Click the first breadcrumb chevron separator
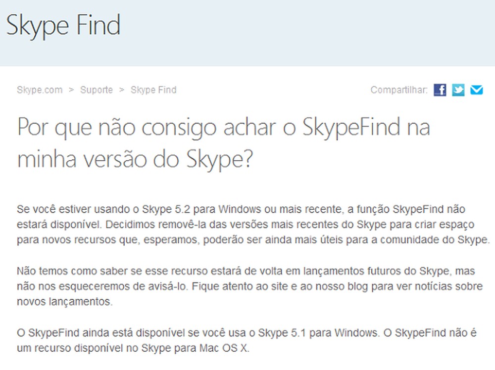This screenshot has width=495, height=370. point(71,90)
